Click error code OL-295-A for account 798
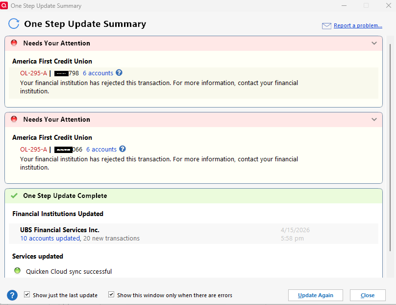The image size is (396, 305). 34,73
